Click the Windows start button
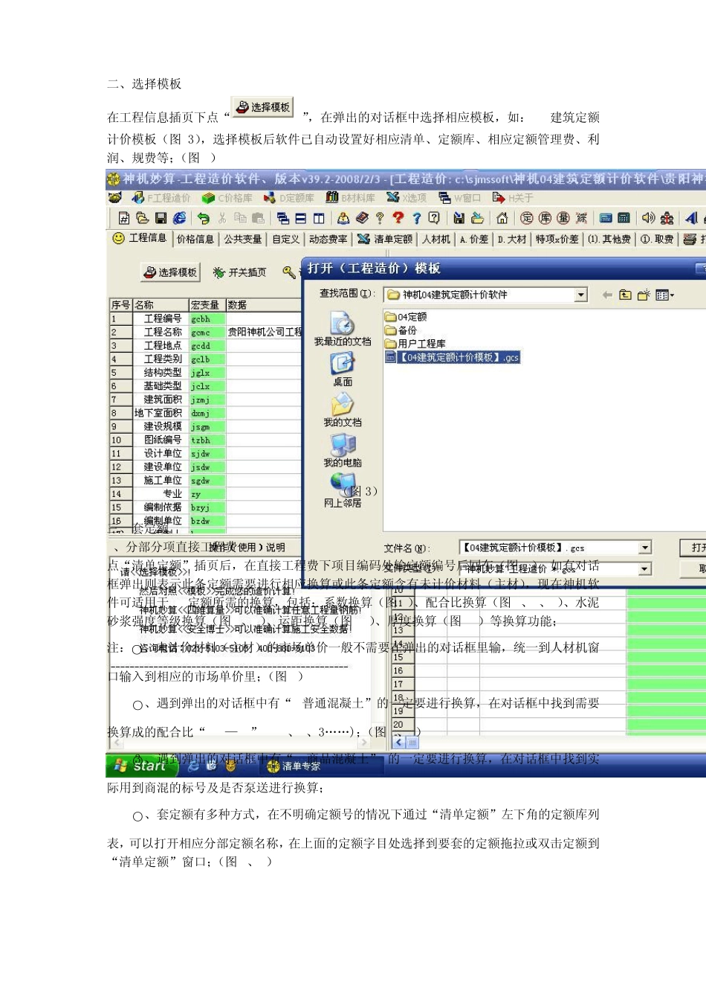The width and height of the screenshot is (706, 1000). coord(141,766)
